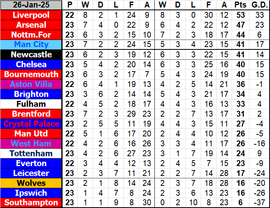
Task: Click the Crystal Palace team cell
Action: [x=31, y=124]
